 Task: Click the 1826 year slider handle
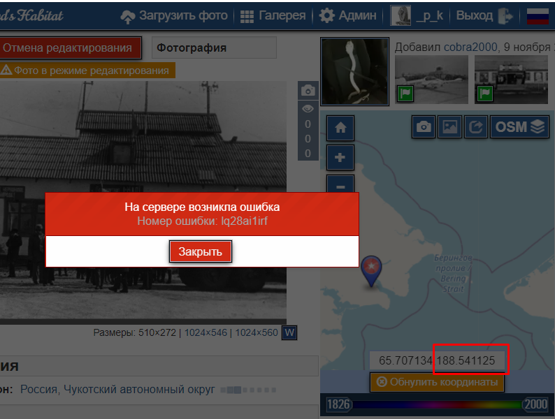[x=339, y=404]
